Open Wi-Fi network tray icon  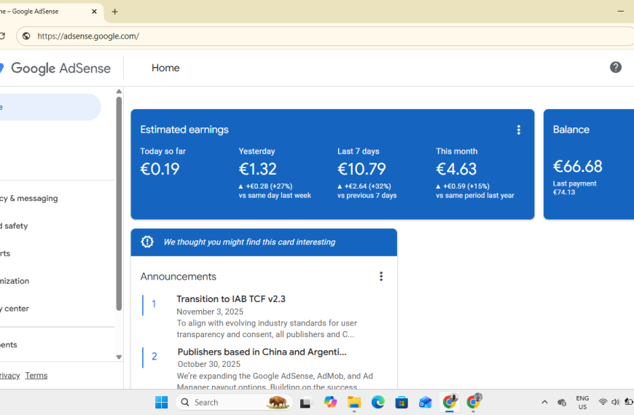click(603, 402)
